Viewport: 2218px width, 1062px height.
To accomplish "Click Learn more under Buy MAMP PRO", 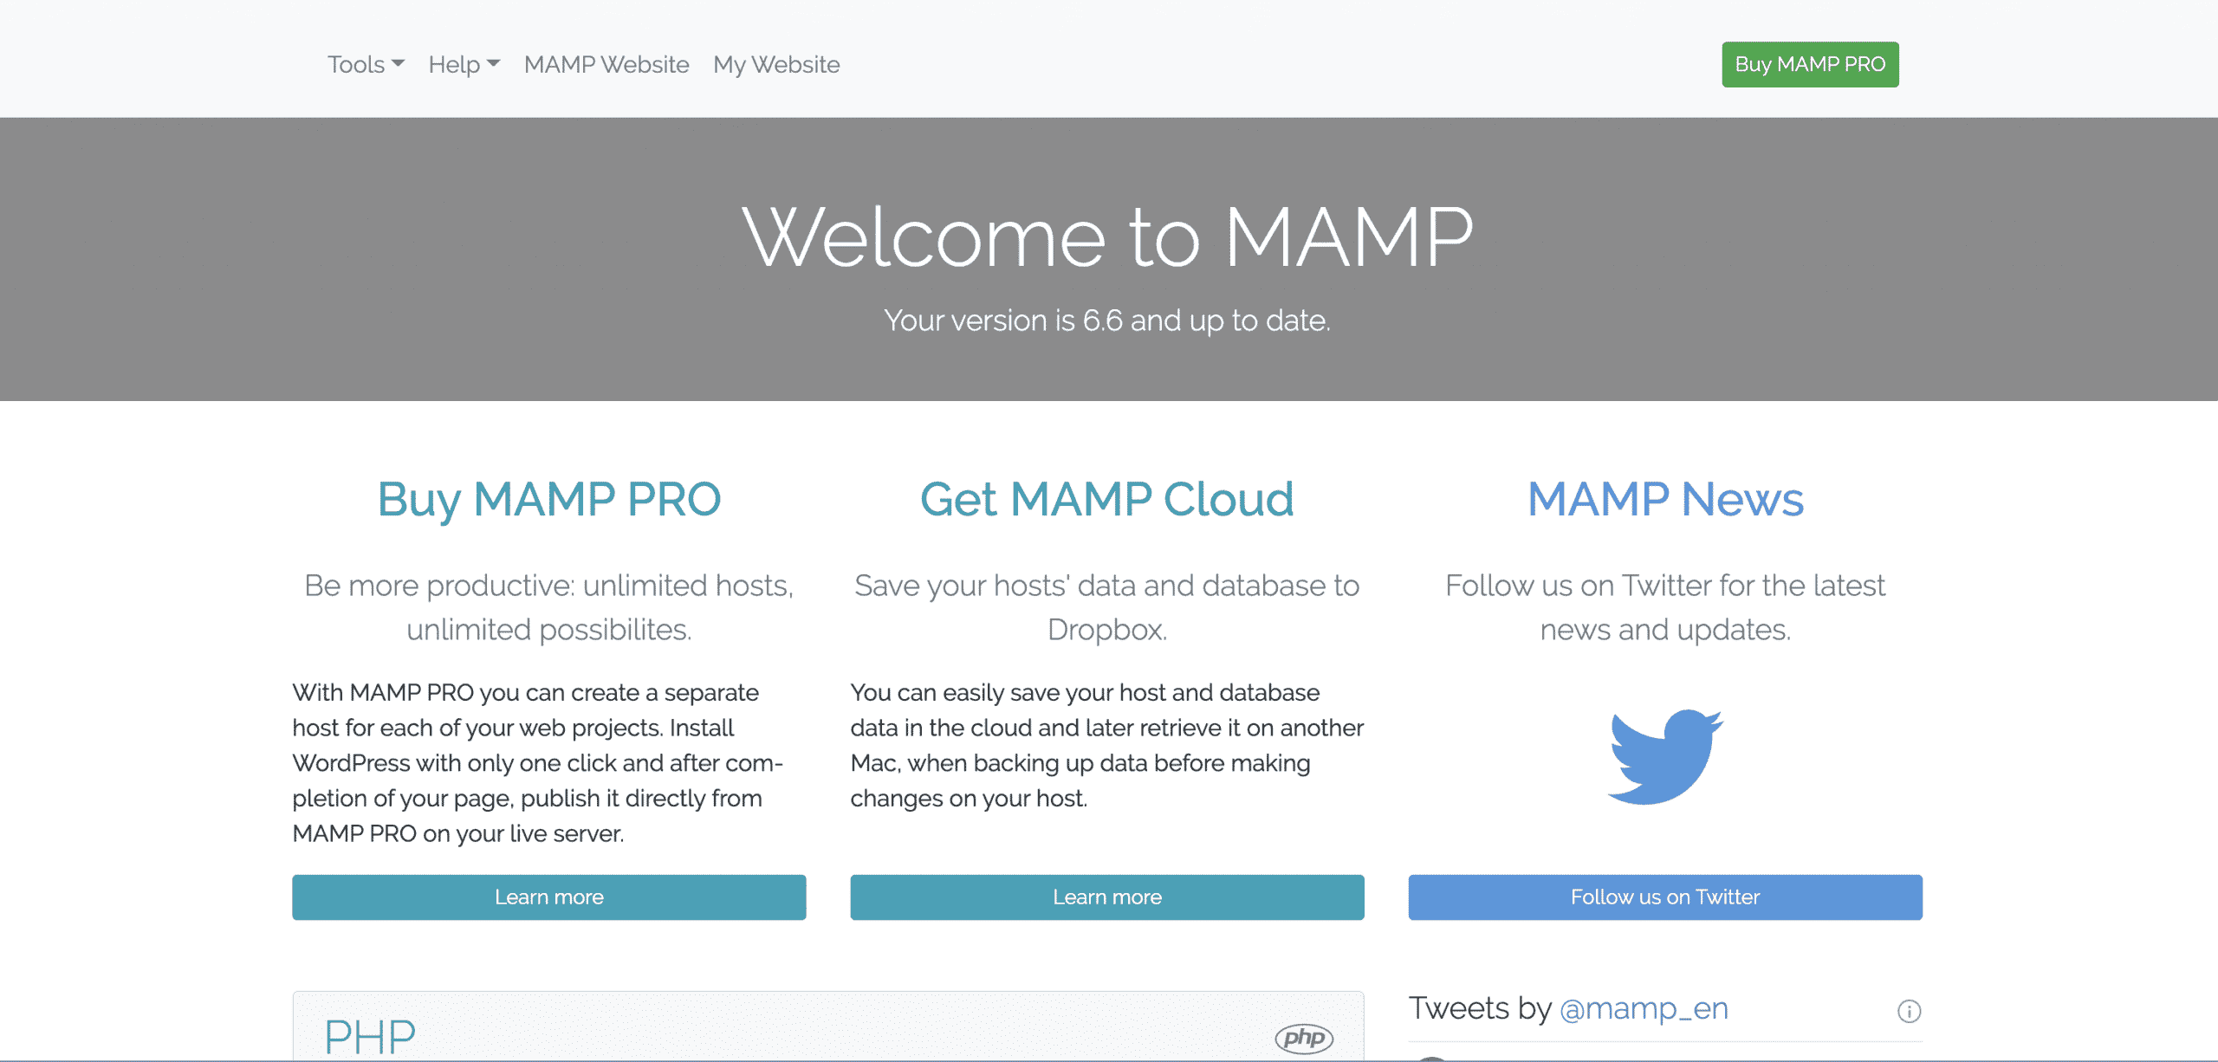I will [x=548, y=897].
